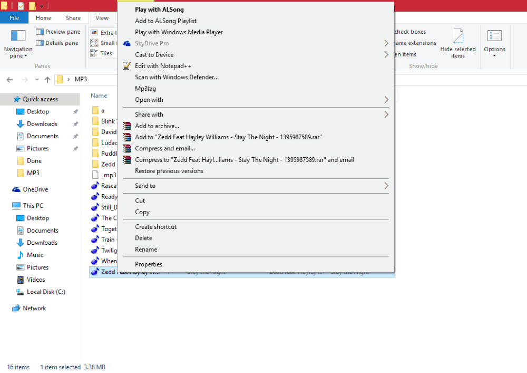Click the Details pane icon
The height and width of the screenshot is (373, 527).
tap(40, 43)
